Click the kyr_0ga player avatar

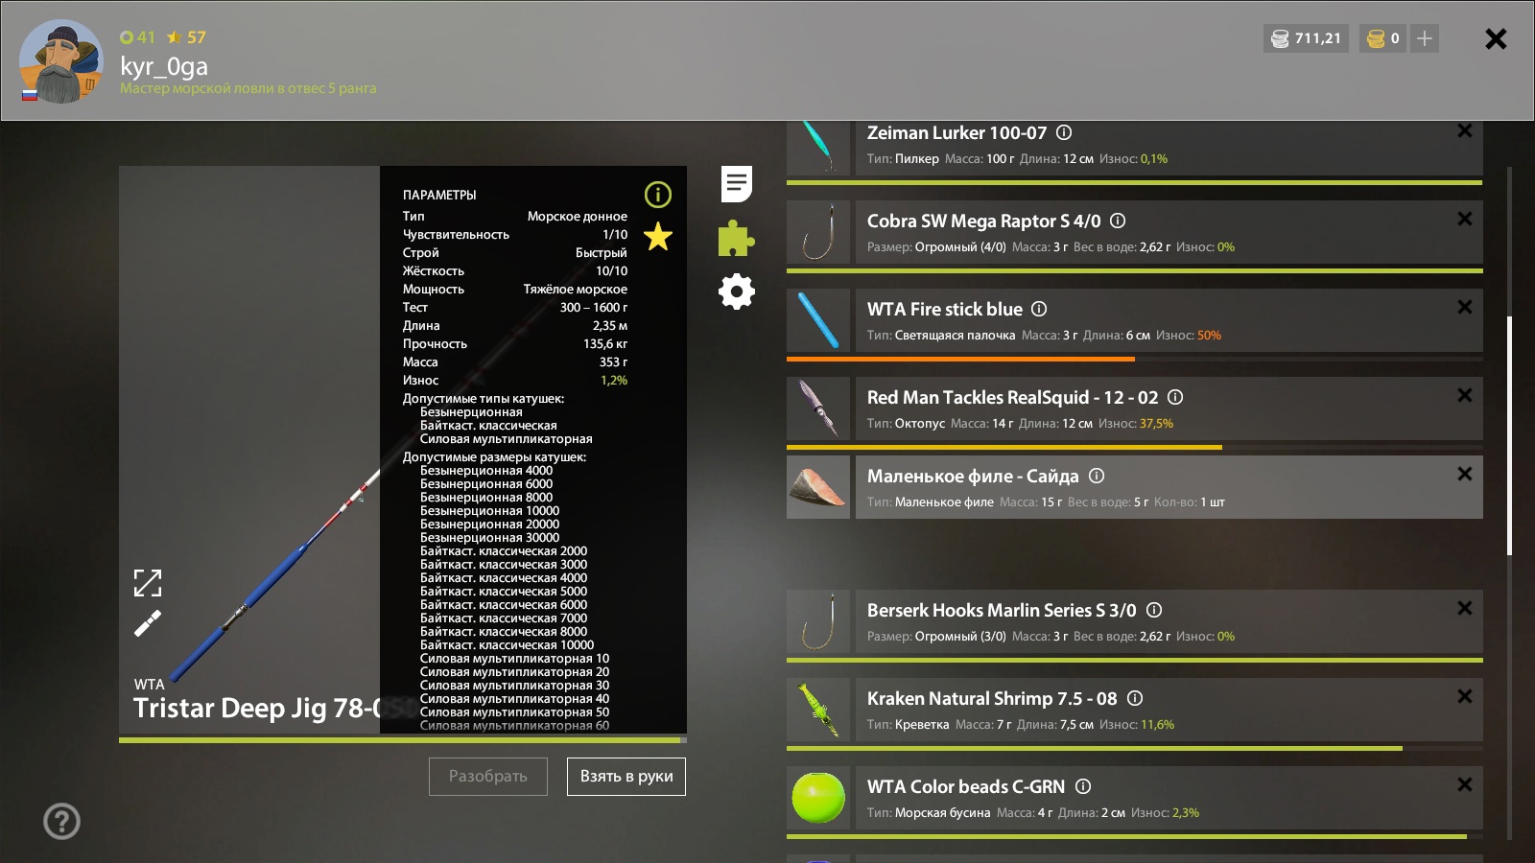coord(60,60)
